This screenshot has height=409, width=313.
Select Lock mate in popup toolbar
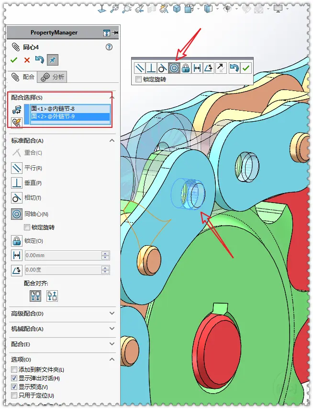pyautogui.click(x=186, y=68)
